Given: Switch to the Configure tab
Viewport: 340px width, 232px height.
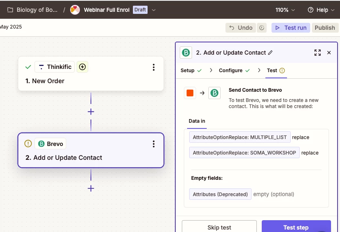Looking at the screenshot, I should pyautogui.click(x=234, y=71).
